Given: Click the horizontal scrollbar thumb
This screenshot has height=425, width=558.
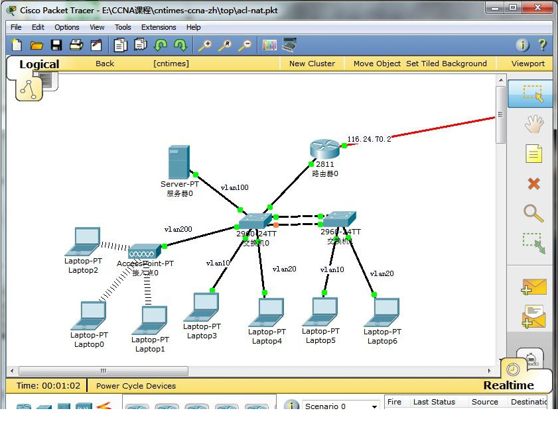Looking at the screenshot, I should point(104,371).
